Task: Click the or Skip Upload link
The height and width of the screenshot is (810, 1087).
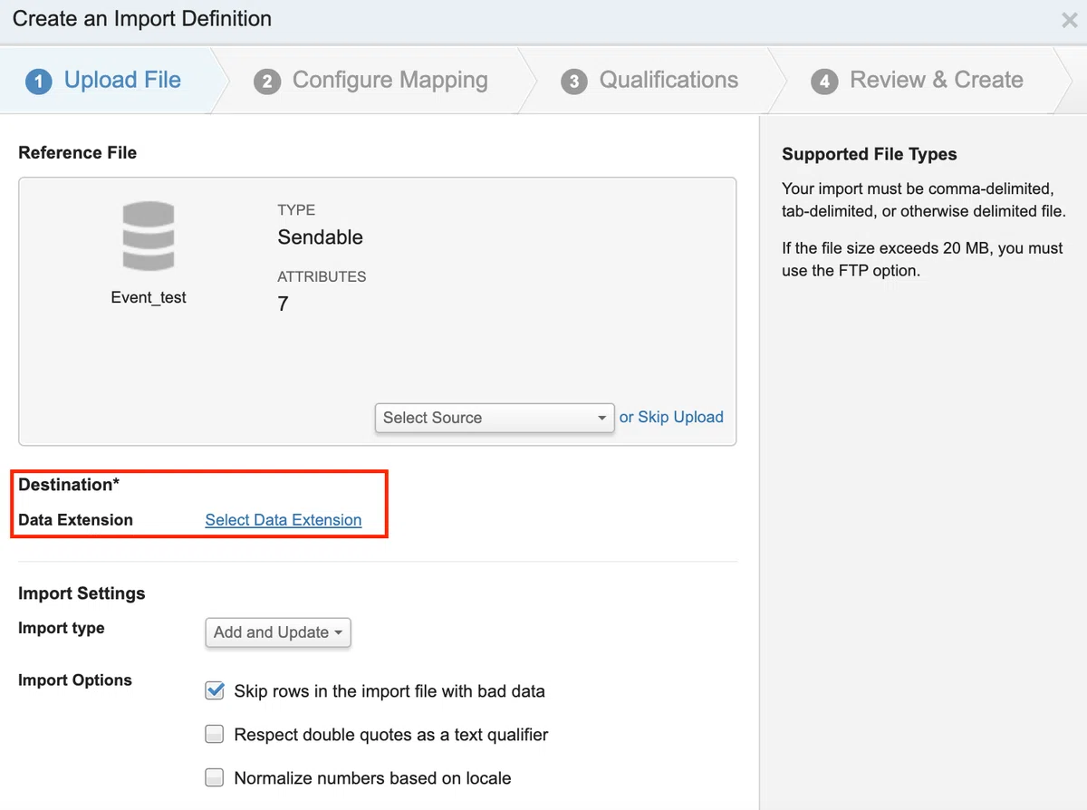Action: pos(671,417)
